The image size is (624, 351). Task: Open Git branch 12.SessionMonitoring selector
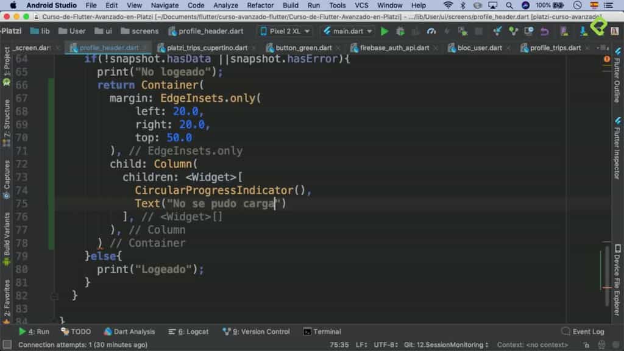pos(446,345)
